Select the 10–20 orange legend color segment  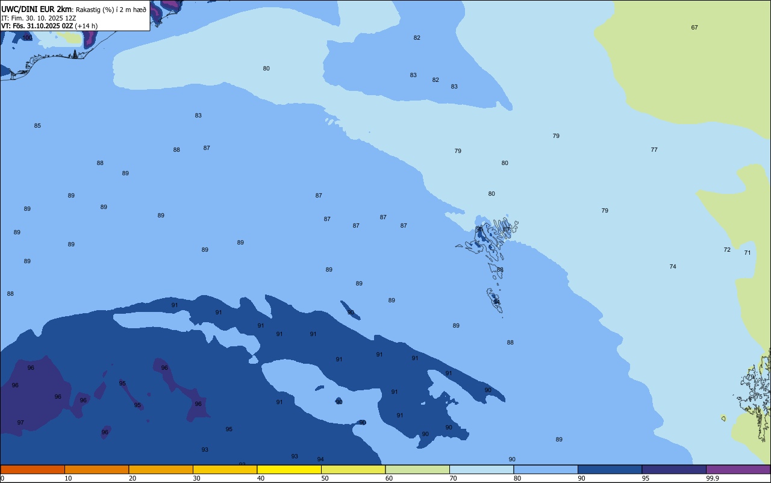tap(96, 469)
